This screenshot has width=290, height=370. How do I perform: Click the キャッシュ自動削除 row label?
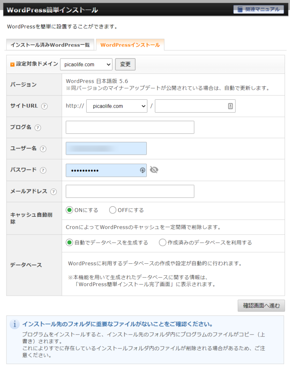[x=31, y=218]
